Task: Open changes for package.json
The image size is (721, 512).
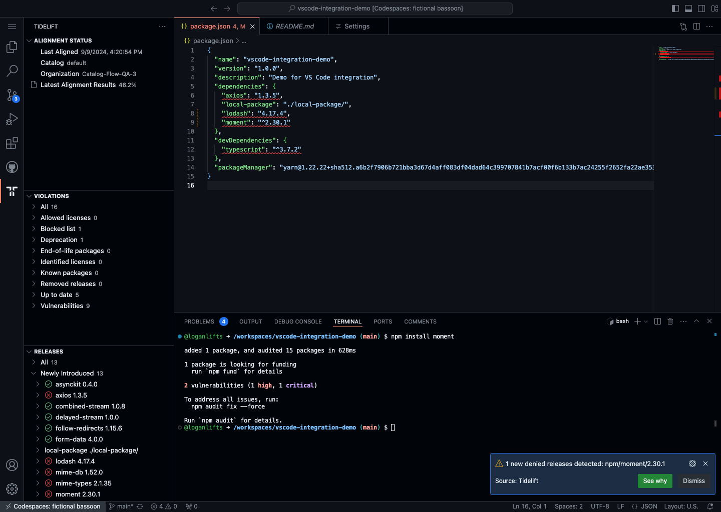Action: [x=683, y=26]
